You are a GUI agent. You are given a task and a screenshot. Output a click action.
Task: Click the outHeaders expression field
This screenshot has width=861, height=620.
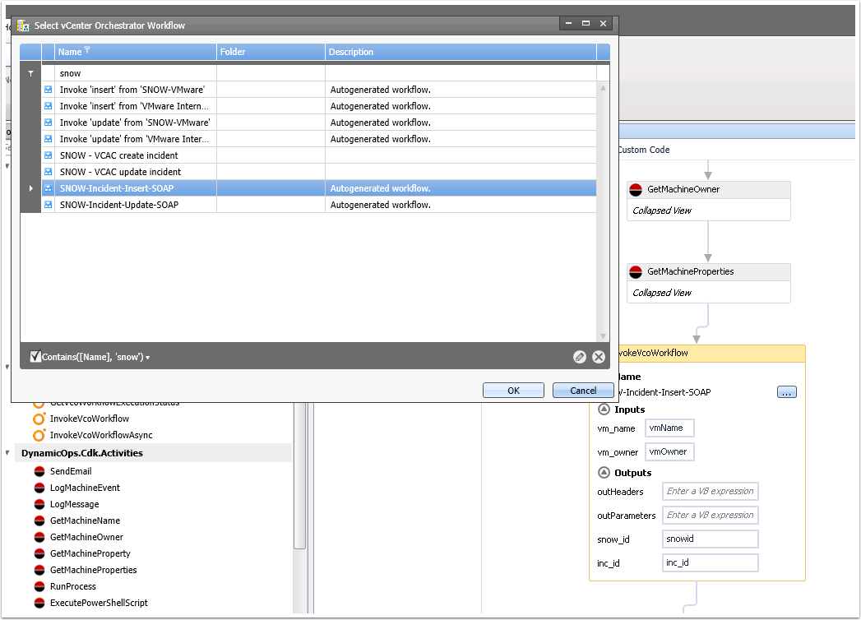(711, 491)
